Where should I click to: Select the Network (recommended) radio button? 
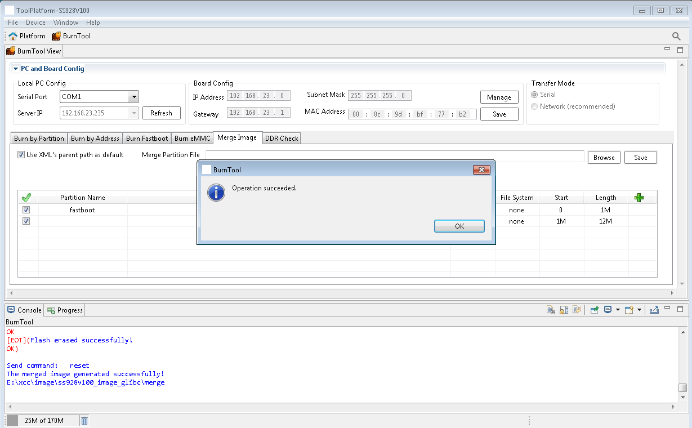coord(534,106)
